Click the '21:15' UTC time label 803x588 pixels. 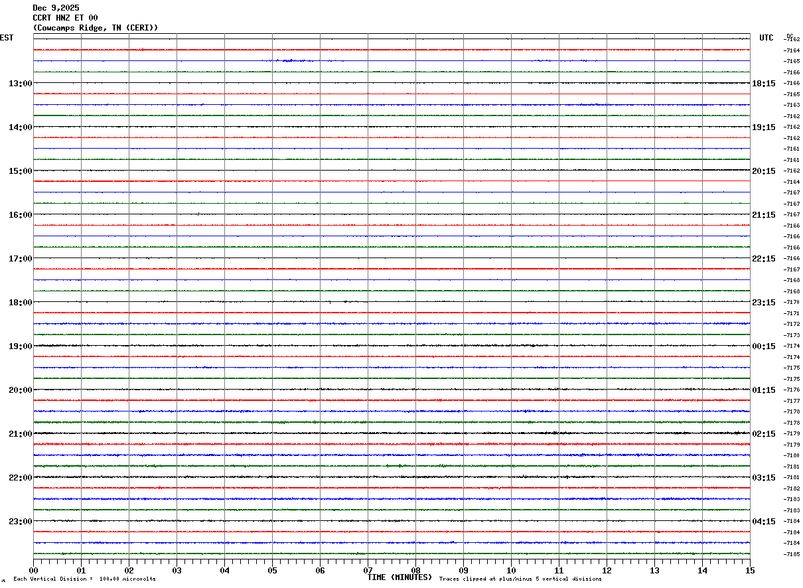point(764,215)
